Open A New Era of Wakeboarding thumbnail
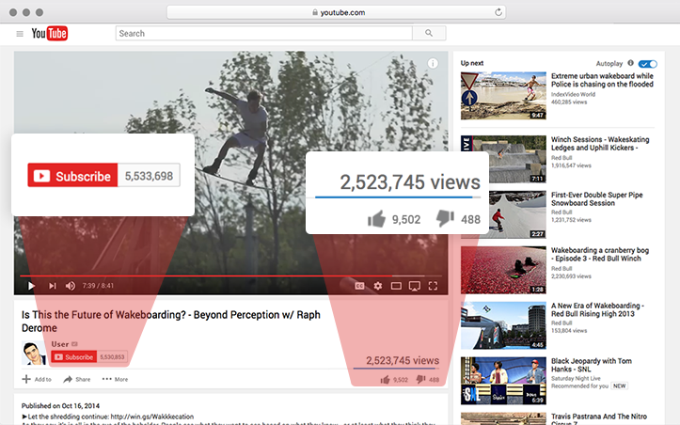The image size is (680, 425). 503,325
